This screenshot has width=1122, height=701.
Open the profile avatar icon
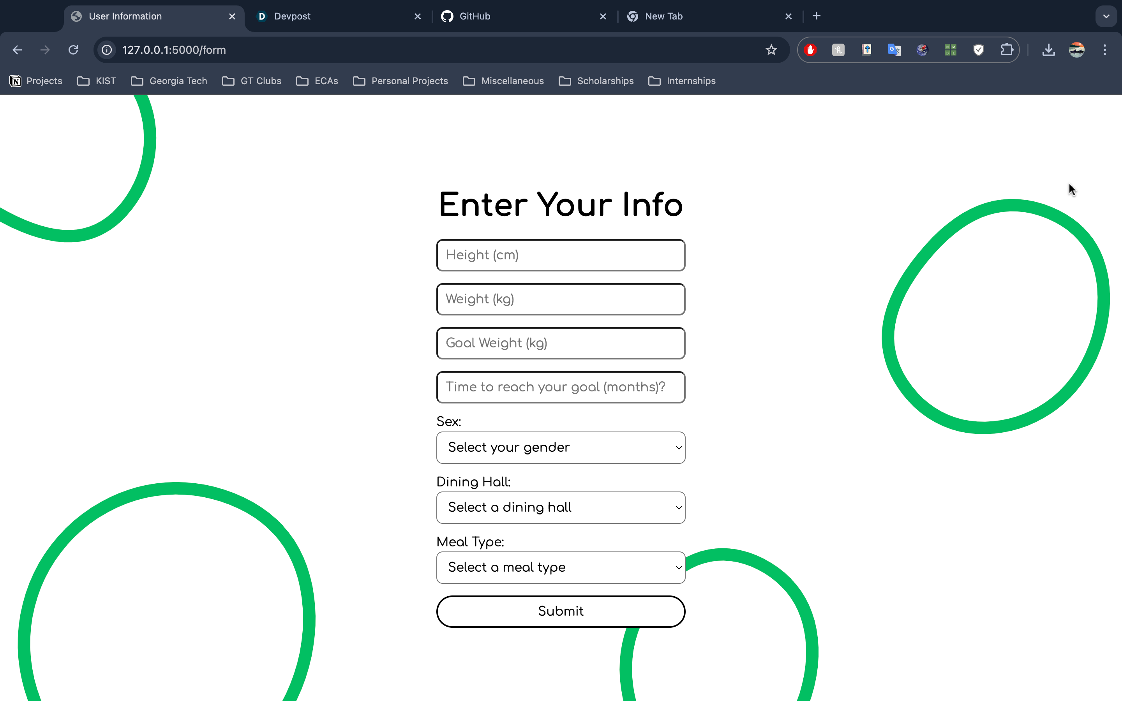tap(1076, 49)
